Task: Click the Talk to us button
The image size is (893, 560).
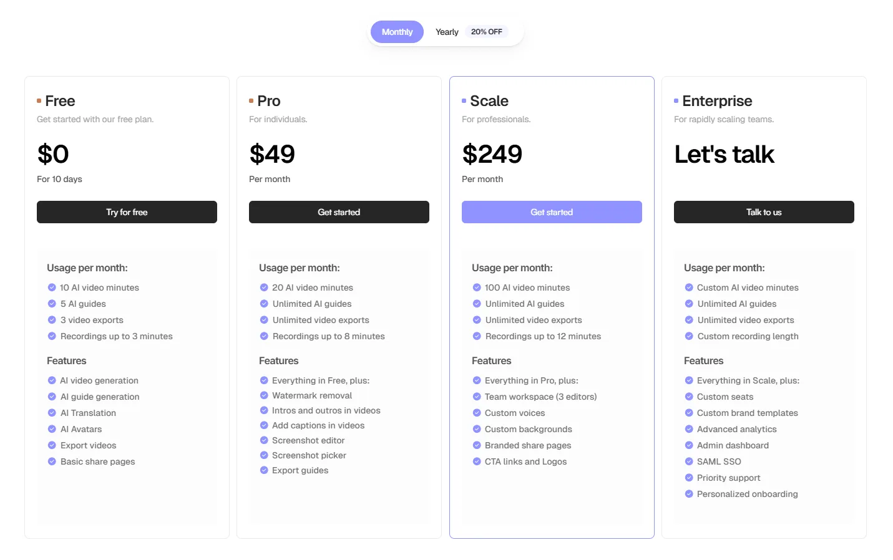Action: tap(764, 212)
